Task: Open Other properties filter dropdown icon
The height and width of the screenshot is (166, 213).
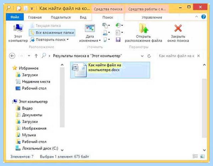Action: point(106,40)
